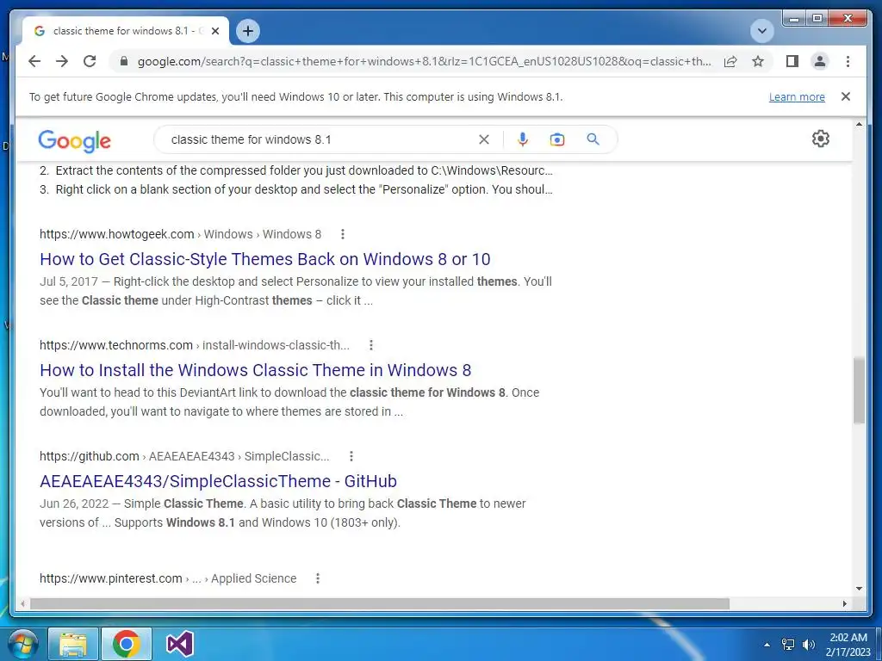
Task: Click the technorms.com URL breadcrumb
Action: (x=195, y=345)
